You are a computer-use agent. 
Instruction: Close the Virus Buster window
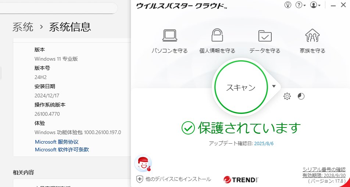(343, 5)
